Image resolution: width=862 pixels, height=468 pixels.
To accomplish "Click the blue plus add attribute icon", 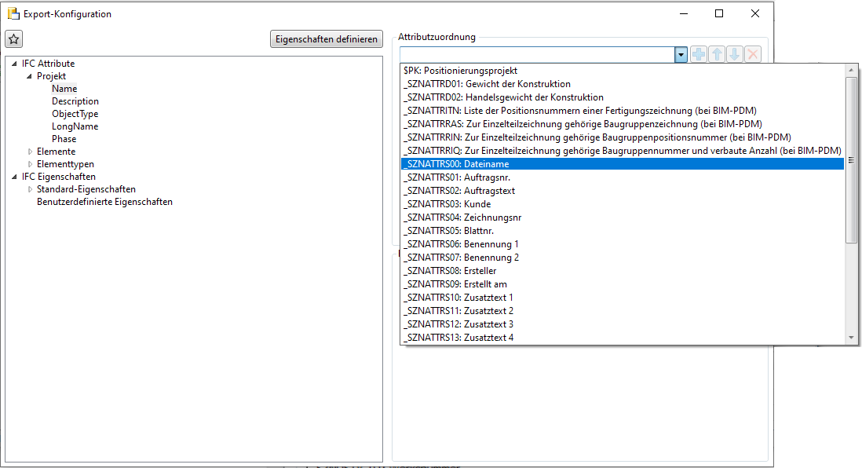I will coord(698,54).
